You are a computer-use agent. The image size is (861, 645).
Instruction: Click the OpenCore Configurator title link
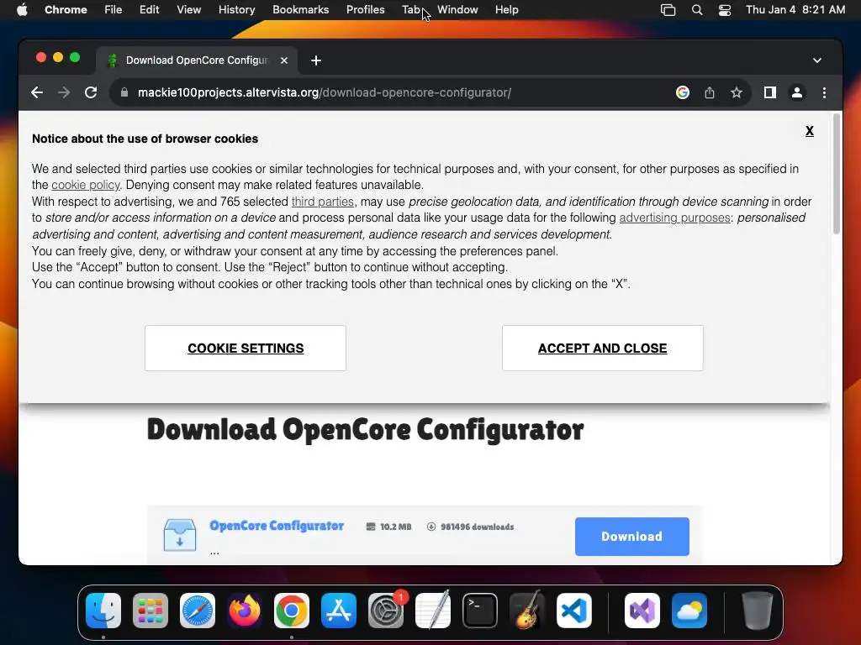pyautogui.click(x=277, y=526)
